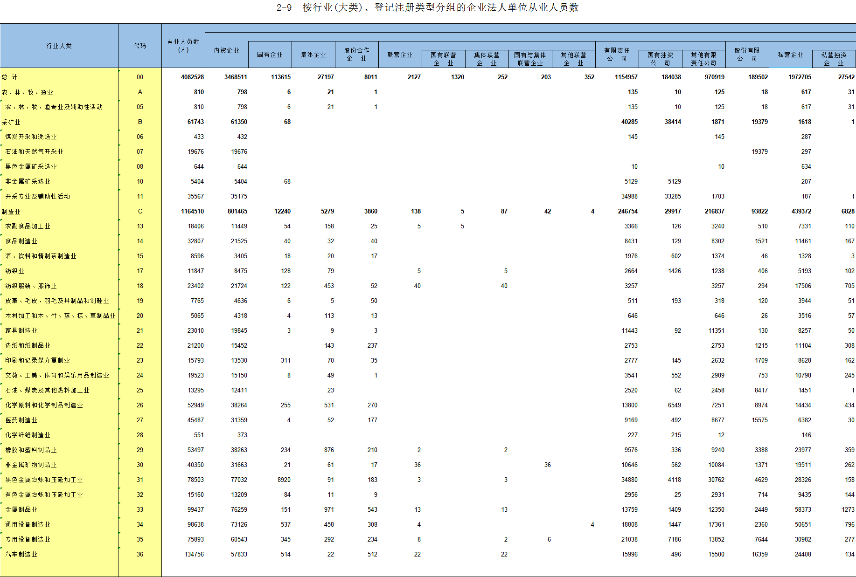Select the value 61743 in mining row
This screenshot has height=577, width=856.
[195, 122]
